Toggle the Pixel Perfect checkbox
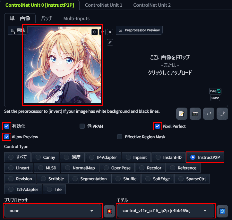The image size is (232, 220). pos(158,126)
